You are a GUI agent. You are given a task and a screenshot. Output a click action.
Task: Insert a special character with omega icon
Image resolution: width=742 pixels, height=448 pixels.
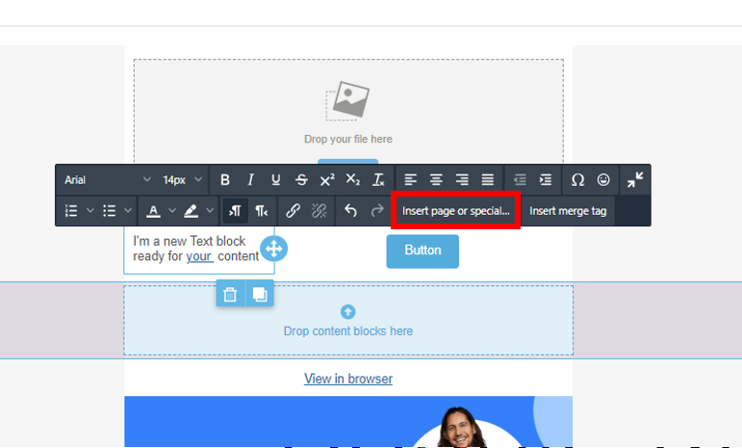[577, 180]
